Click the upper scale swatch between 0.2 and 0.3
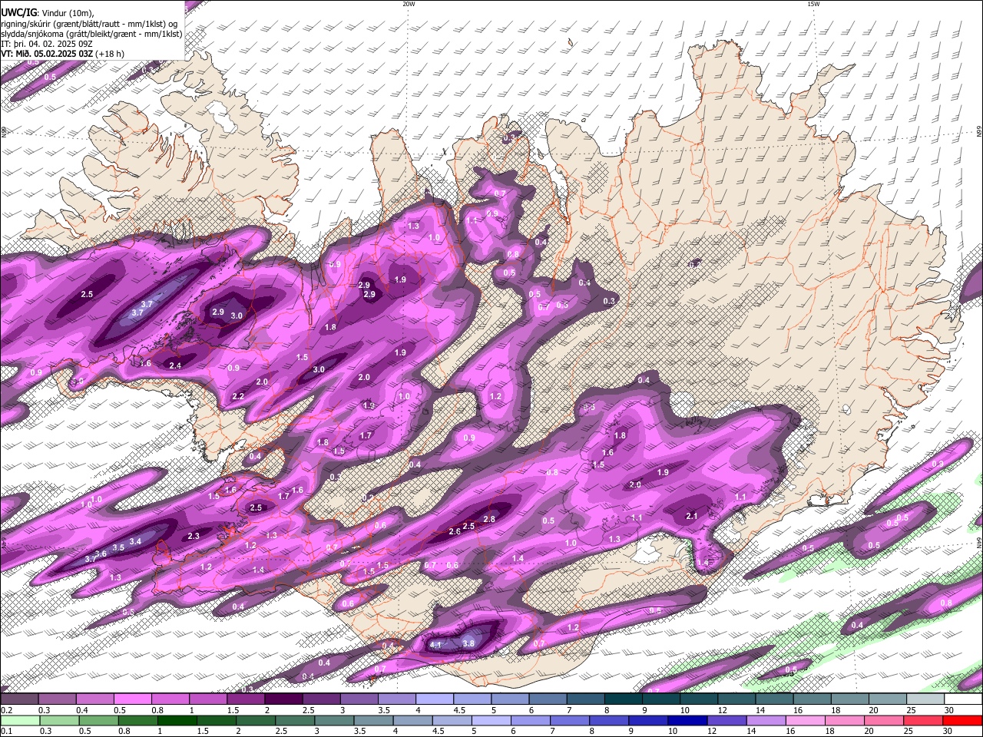 tap(19, 699)
